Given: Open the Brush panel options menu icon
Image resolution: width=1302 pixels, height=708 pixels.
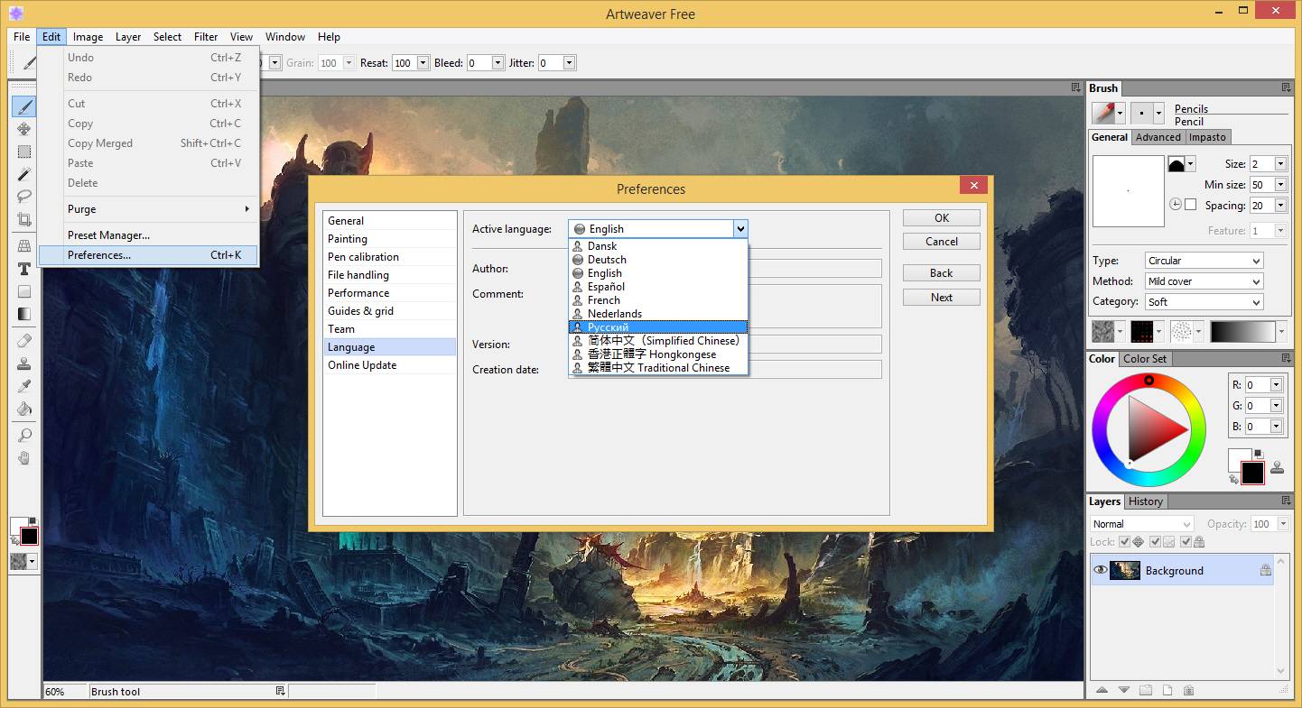Looking at the screenshot, I should (x=1286, y=88).
